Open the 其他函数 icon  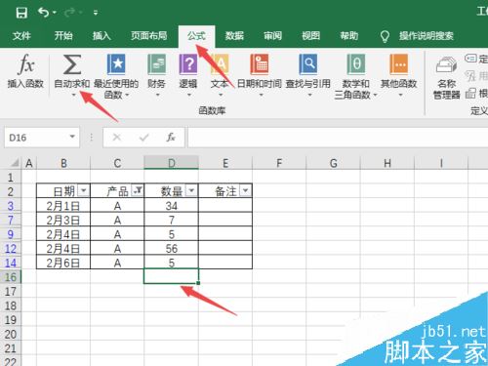(399, 64)
